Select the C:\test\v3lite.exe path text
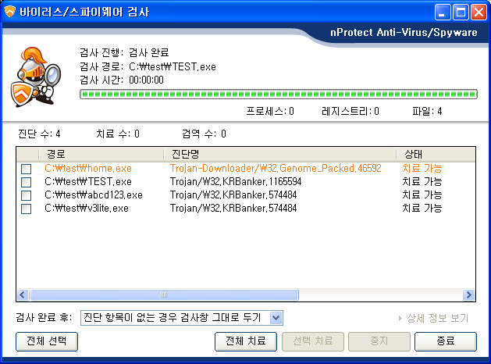 click(x=87, y=208)
